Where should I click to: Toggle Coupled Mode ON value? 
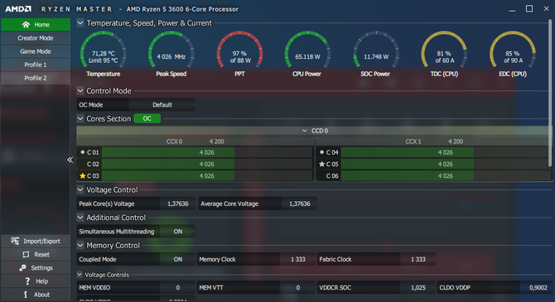[178, 259]
